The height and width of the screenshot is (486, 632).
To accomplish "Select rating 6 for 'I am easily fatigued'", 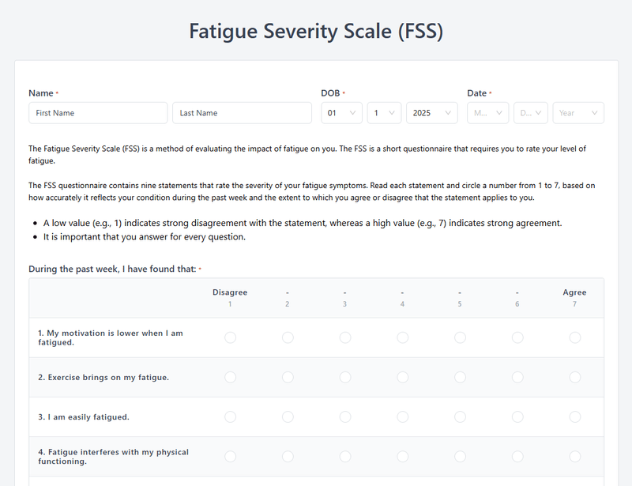I will pos(517,416).
